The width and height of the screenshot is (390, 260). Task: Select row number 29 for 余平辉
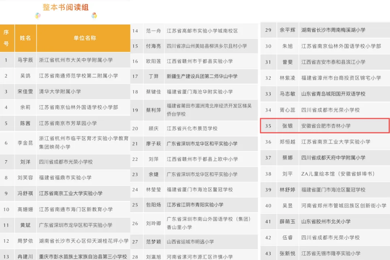[268, 30]
